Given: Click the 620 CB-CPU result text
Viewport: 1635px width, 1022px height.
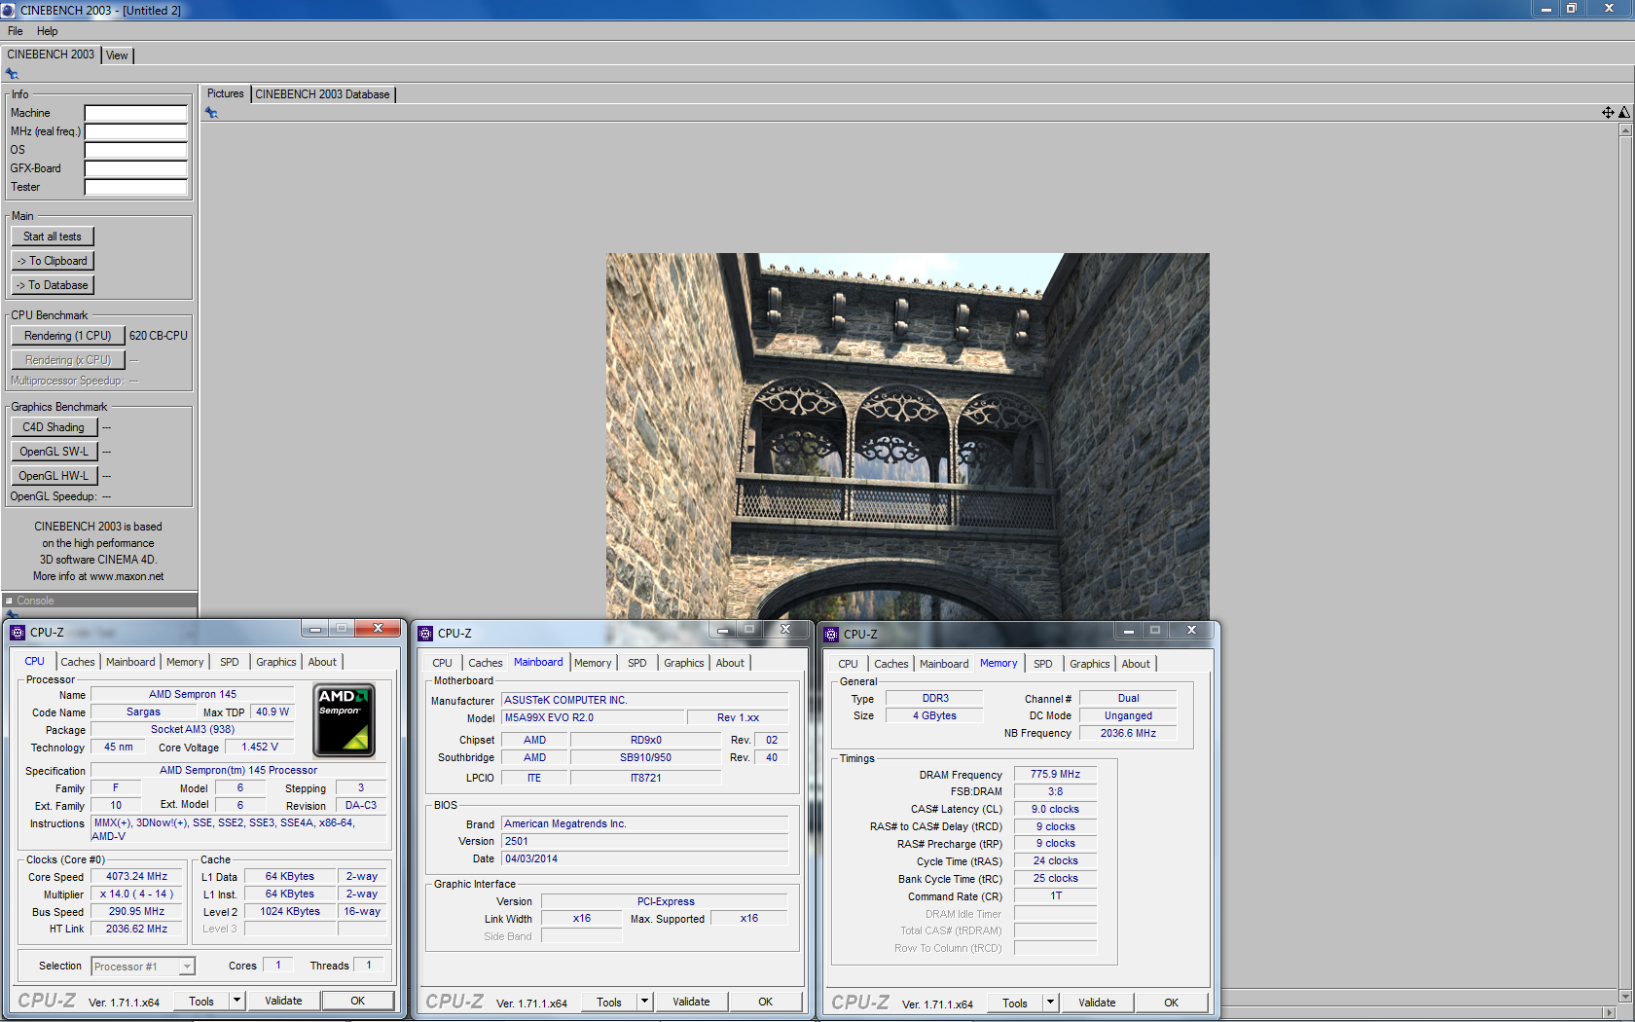Looking at the screenshot, I should point(159,336).
